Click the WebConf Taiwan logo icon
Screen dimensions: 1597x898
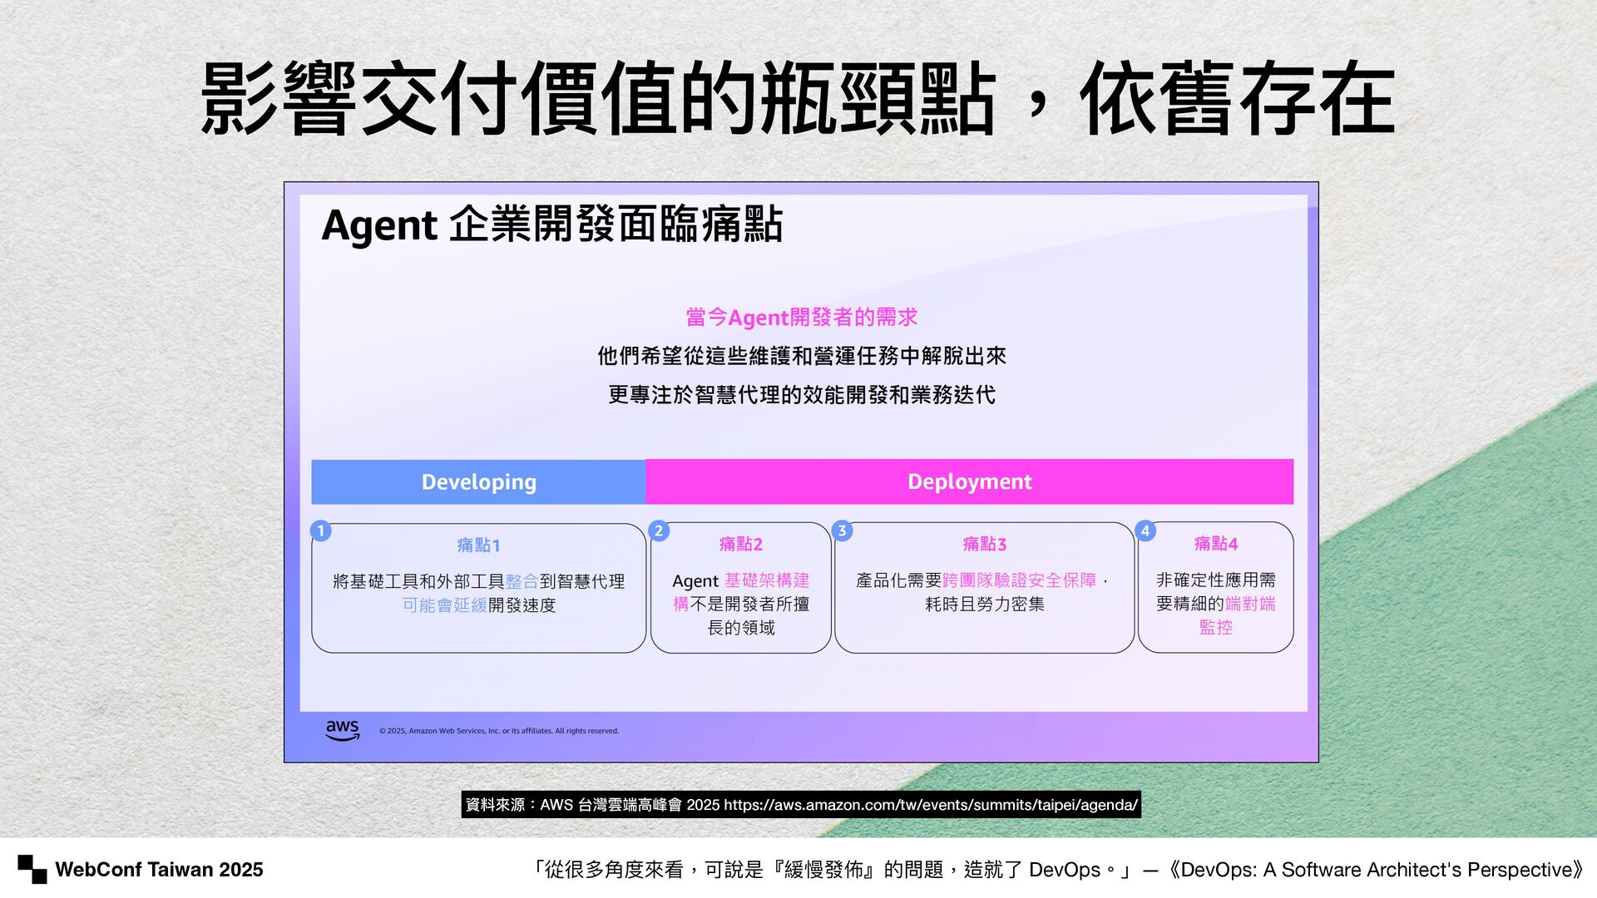[32, 869]
